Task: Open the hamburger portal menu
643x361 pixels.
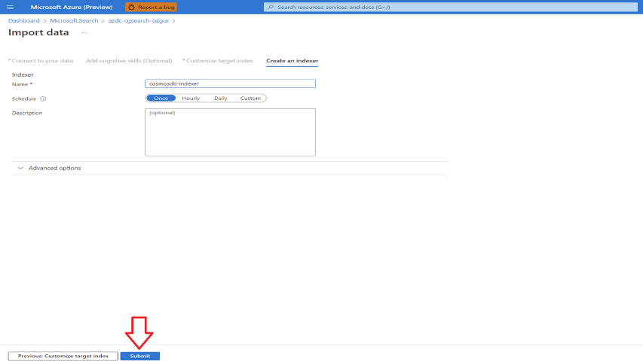Action: click(11, 7)
